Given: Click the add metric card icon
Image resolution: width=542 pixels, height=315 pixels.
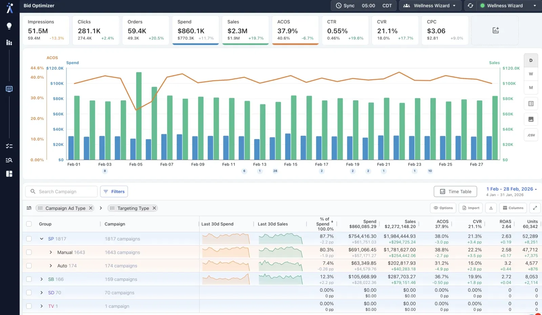Looking at the screenshot, I should point(495,30).
